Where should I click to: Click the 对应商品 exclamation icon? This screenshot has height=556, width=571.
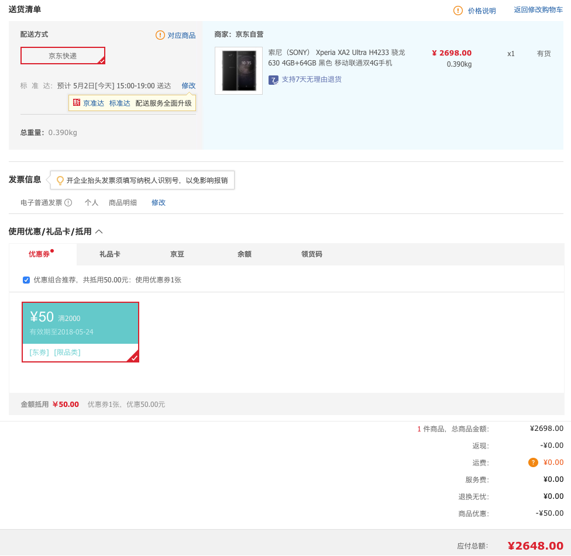coord(160,35)
